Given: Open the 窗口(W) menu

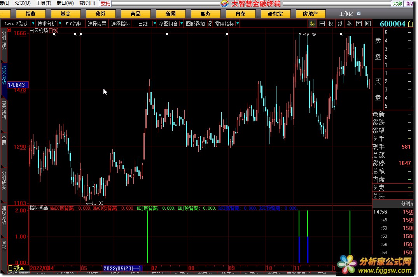Looking at the screenshot, I should pyautogui.click(x=65, y=3).
